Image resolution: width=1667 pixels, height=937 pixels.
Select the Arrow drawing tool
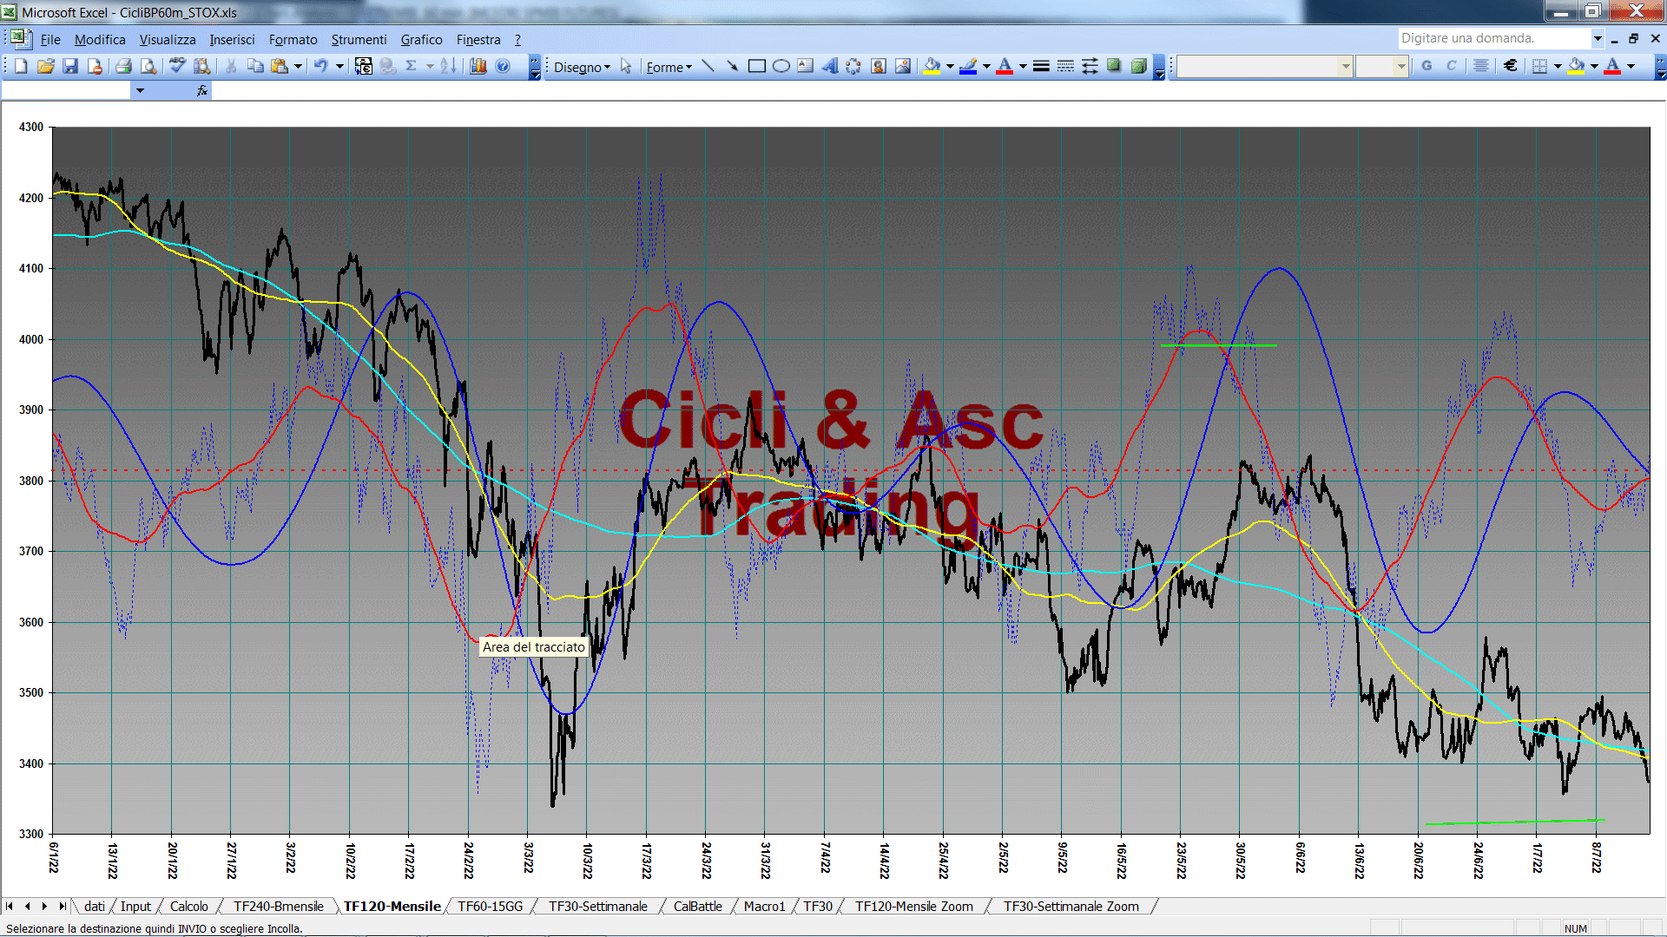click(x=732, y=66)
